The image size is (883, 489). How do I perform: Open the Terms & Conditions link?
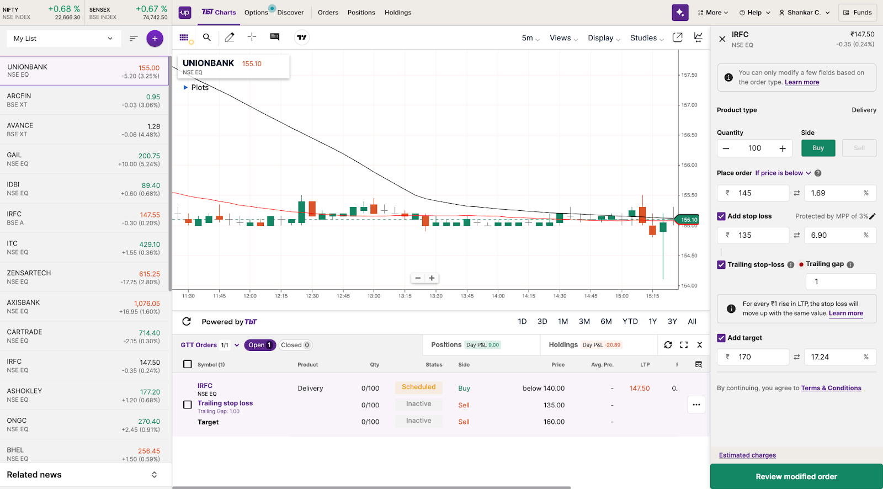tap(831, 388)
